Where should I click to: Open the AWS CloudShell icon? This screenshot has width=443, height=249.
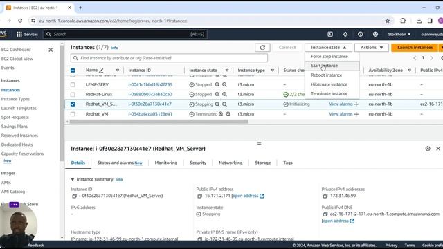pyautogui.click(x=330, y=34)
